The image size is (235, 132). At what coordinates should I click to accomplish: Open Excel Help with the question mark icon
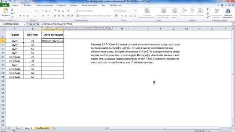coord(222,5)
